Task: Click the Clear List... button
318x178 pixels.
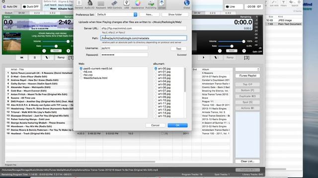Action: tap(247, 161)
